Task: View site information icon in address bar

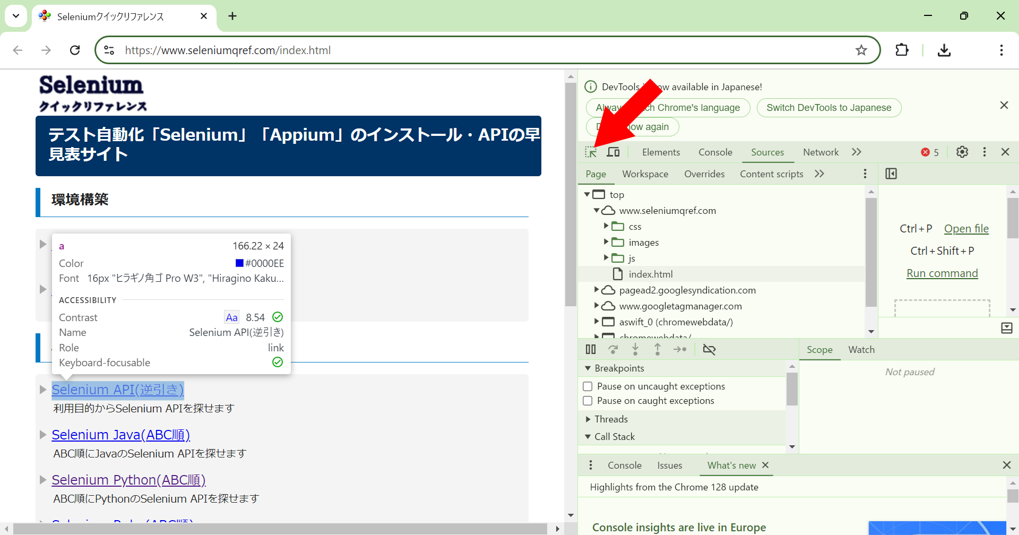Action: (x=109, y=50)
